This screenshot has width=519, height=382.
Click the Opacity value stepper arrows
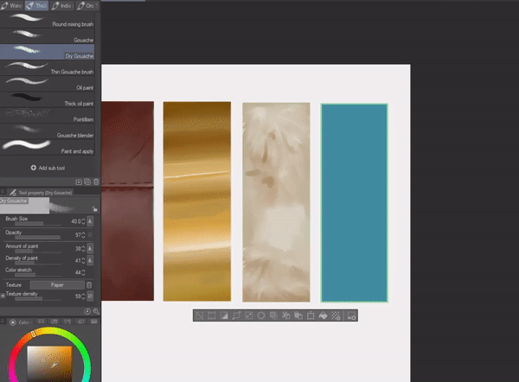click(x=83, y=235)
